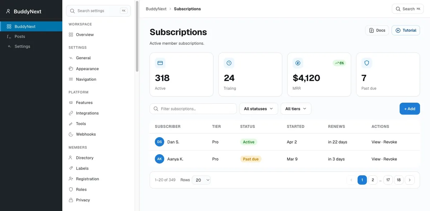Click the BuddyNext breadcrumb link
430x211 pixels.
click(x=156, y=9)
